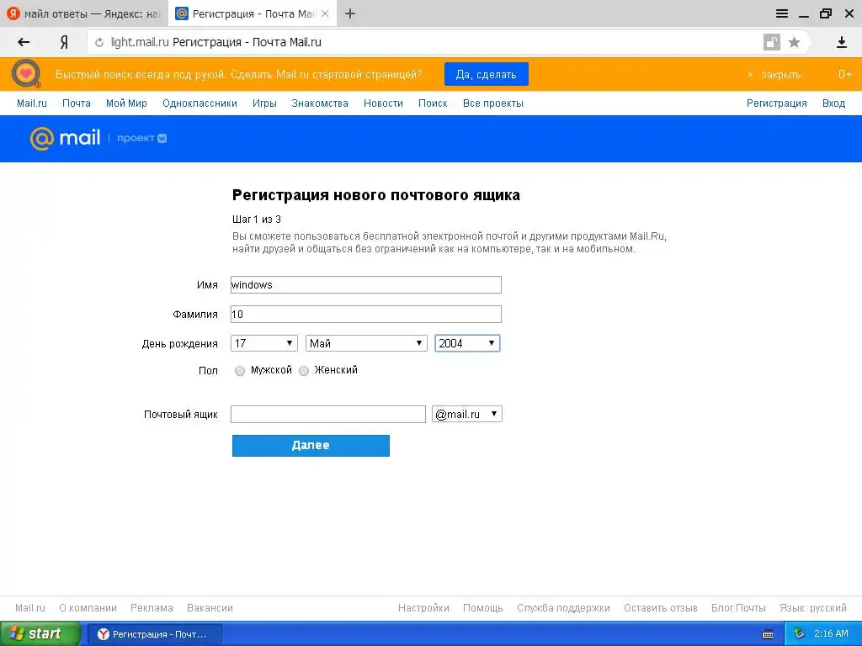Viewport: 862px width, 646px height.
Task: Click the system tray network icon
Action: [x=800, y=633]
